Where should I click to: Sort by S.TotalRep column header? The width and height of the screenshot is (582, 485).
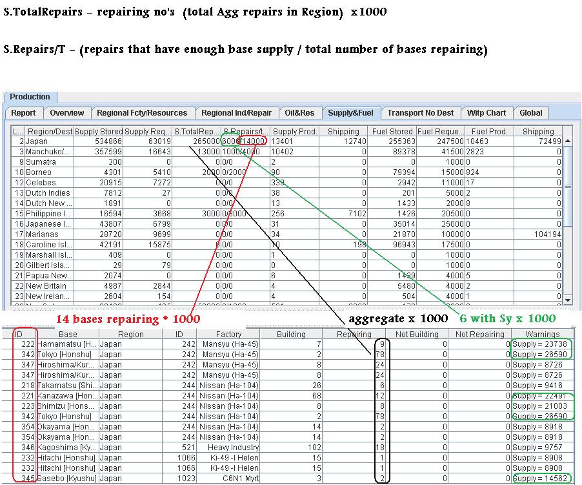click(197, 132)
